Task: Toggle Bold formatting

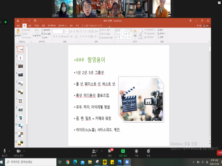Action: click(54, 36)
